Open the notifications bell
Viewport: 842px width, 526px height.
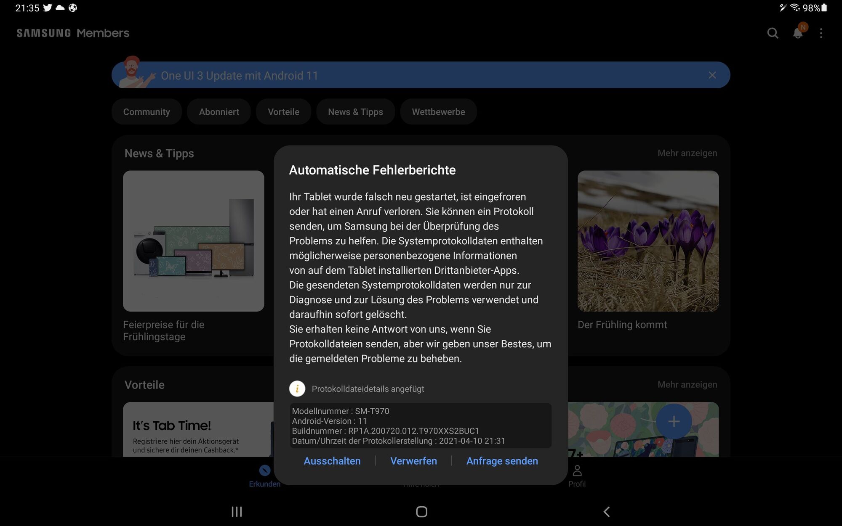click(x=798, y=33)
